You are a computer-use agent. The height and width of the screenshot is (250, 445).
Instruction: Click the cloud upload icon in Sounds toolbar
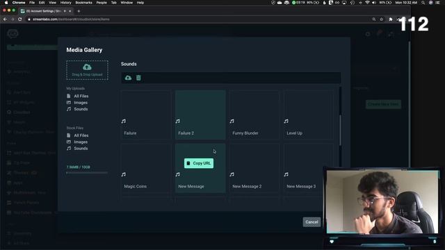pos(128,78)
